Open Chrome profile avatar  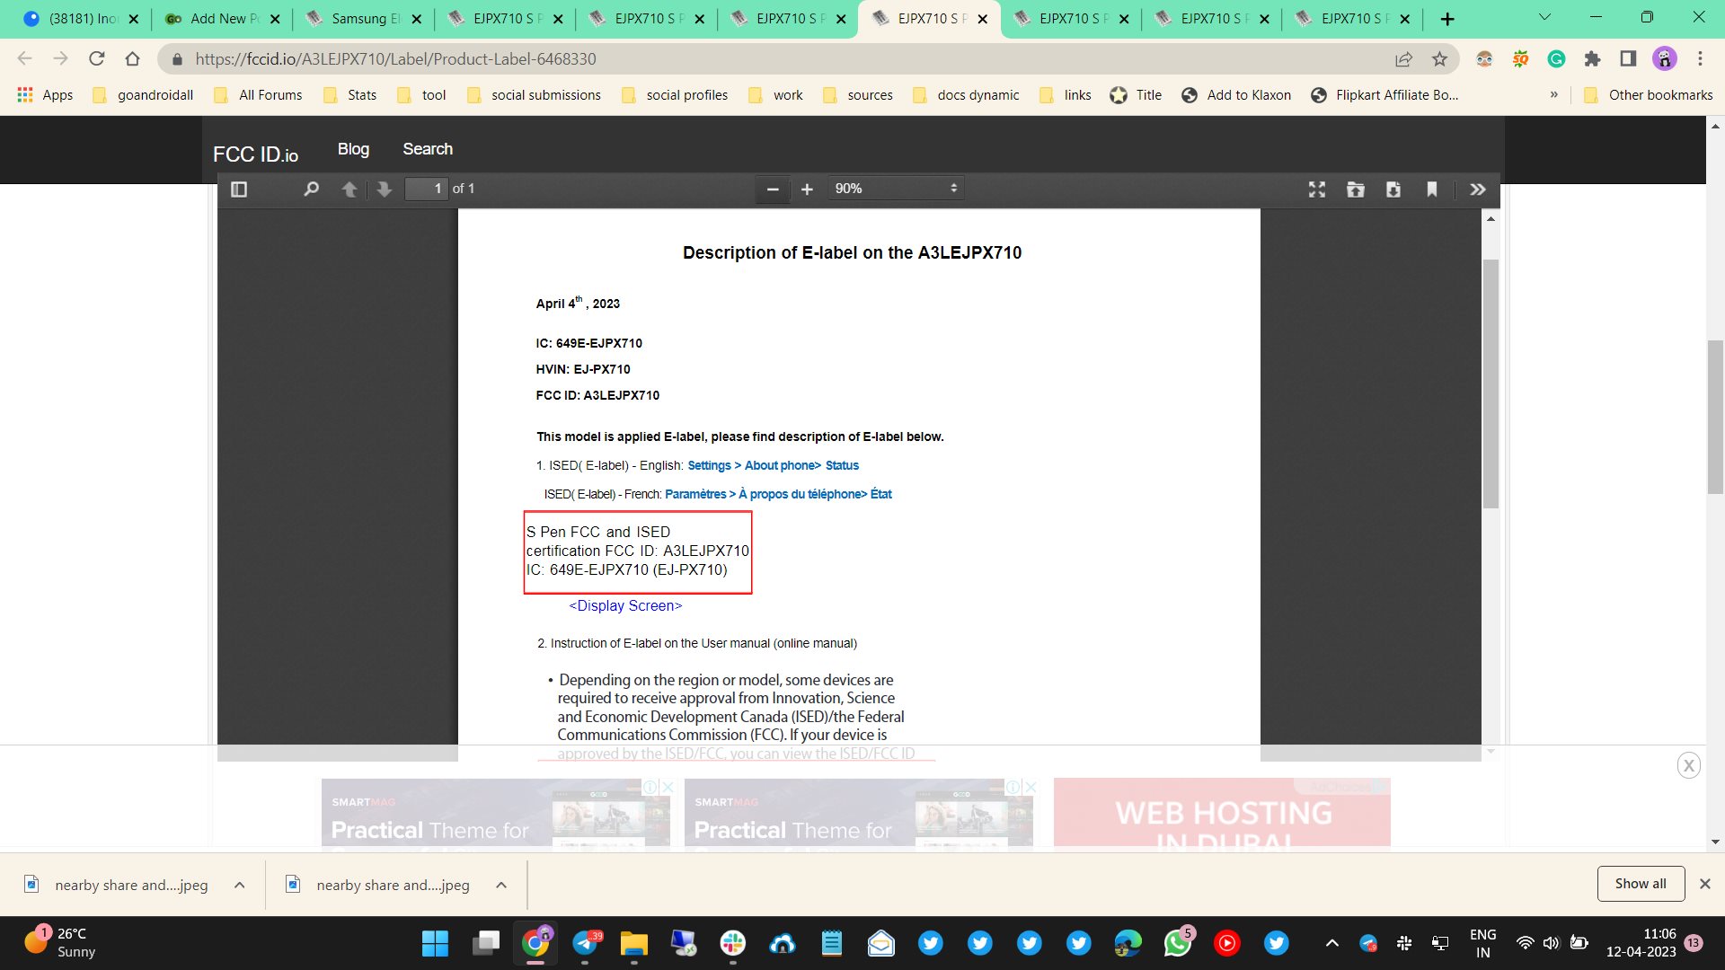[x=1665, y=59]
